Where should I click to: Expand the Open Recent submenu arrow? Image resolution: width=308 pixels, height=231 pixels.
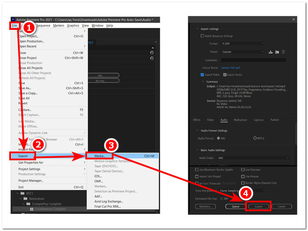click(x=84, y=46)
